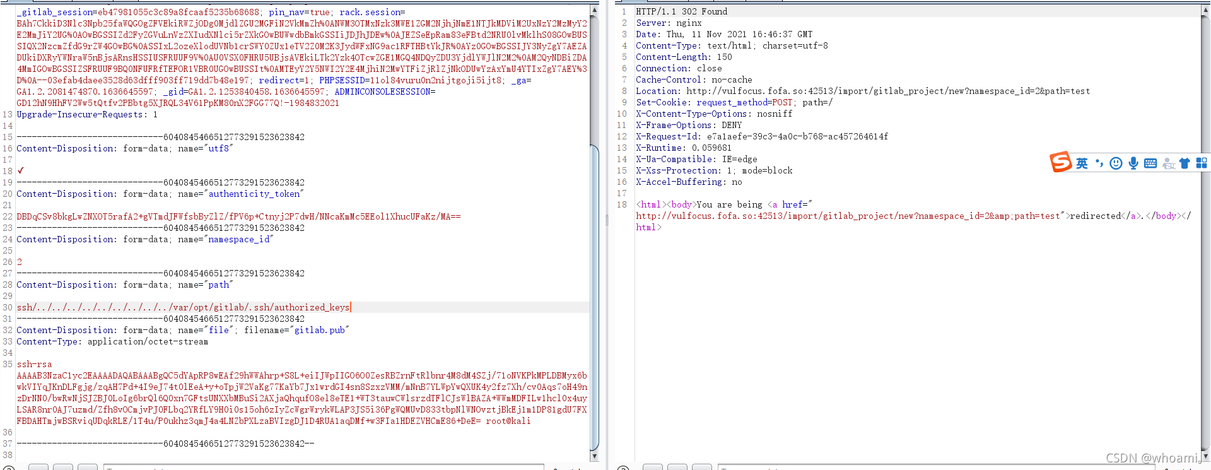Click the Upgrade-Insecure-Requests: 1 header line
Screen dimensions: 1211x470
click(x=87, y=114)
